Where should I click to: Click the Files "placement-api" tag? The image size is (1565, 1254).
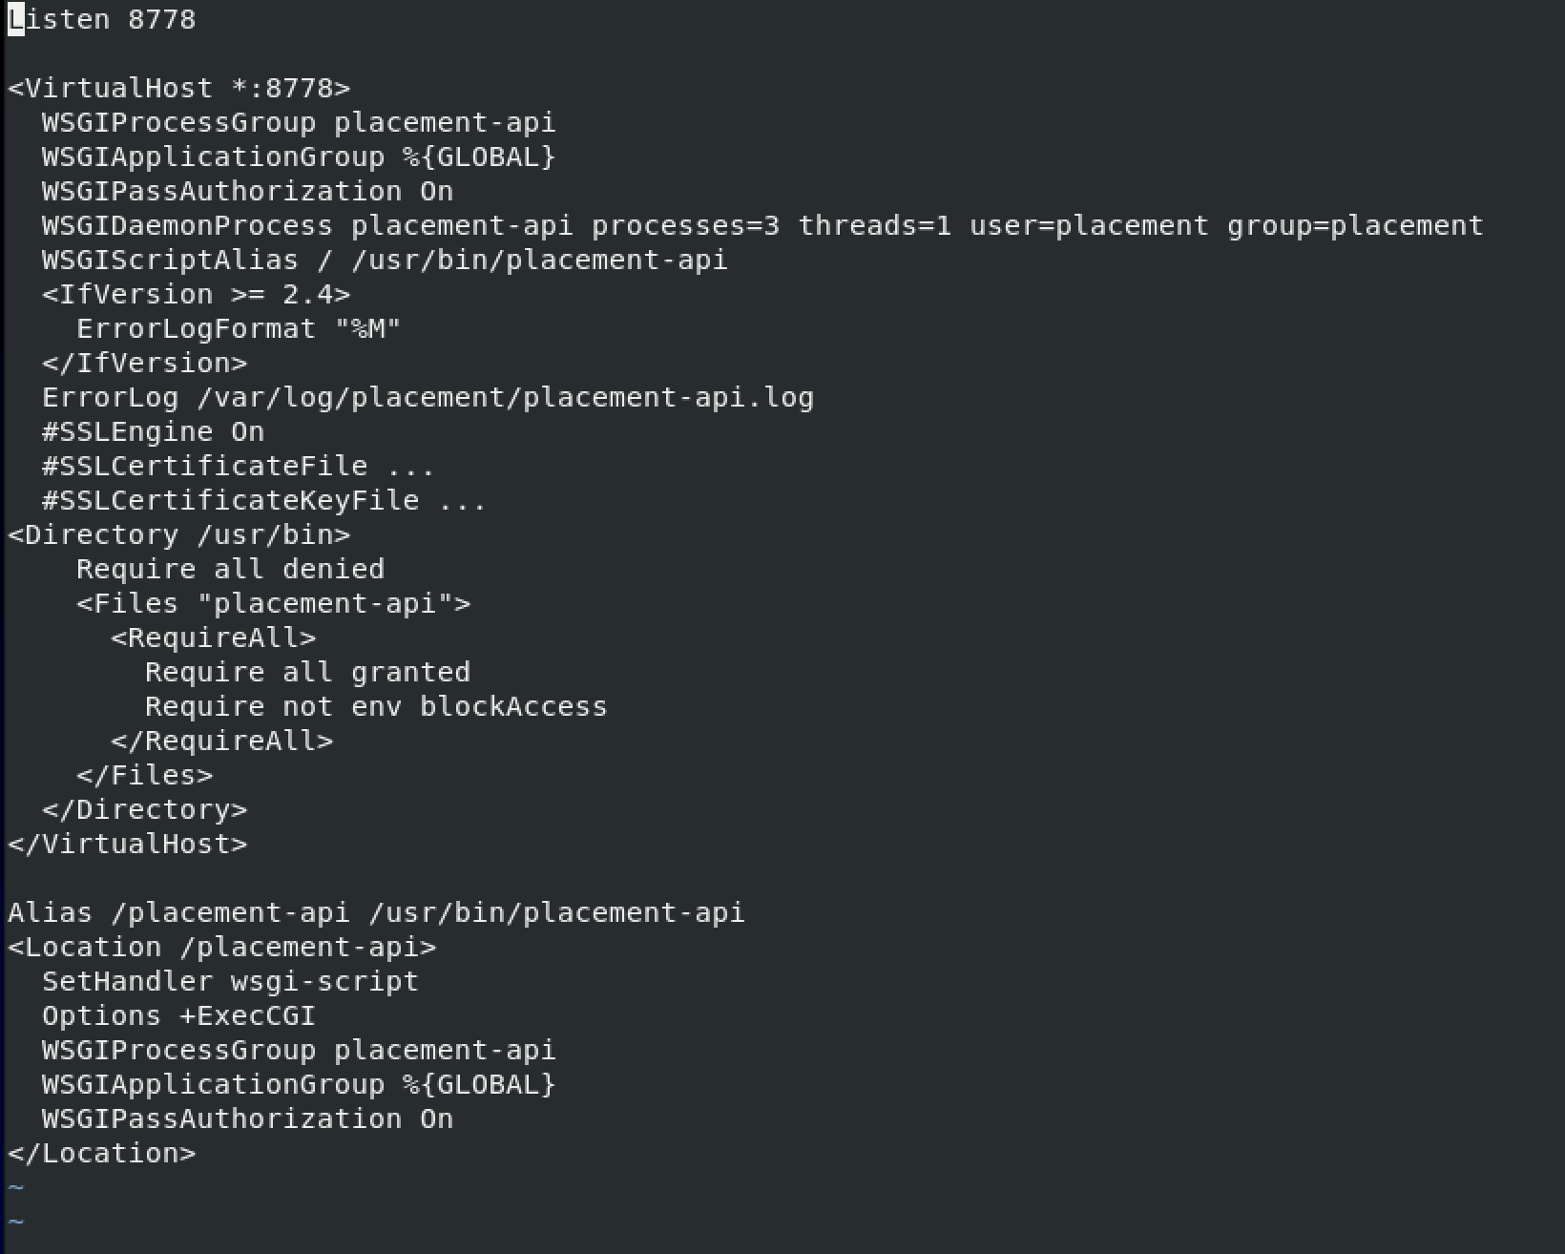tap(273, 603)
